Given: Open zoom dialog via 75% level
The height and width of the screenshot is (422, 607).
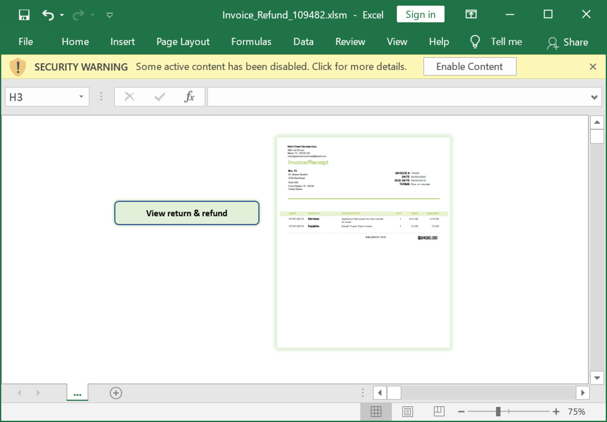Looking at the screenshot, I should pyautogui.click(x=577, y=411).
